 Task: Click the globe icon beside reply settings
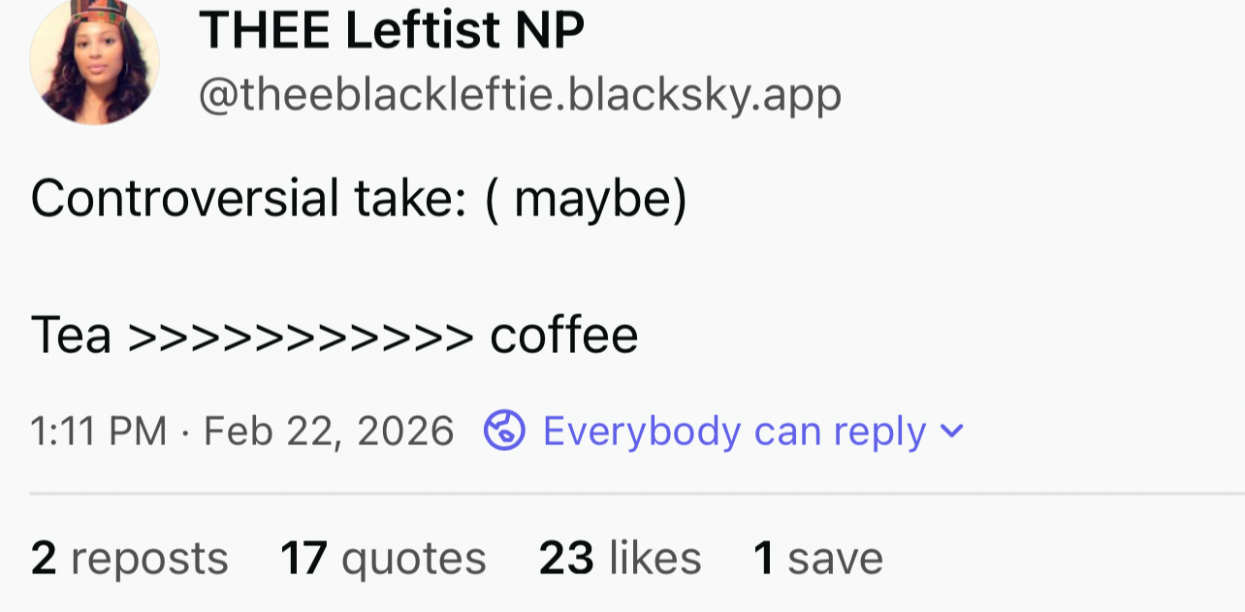tap(504, 431)
